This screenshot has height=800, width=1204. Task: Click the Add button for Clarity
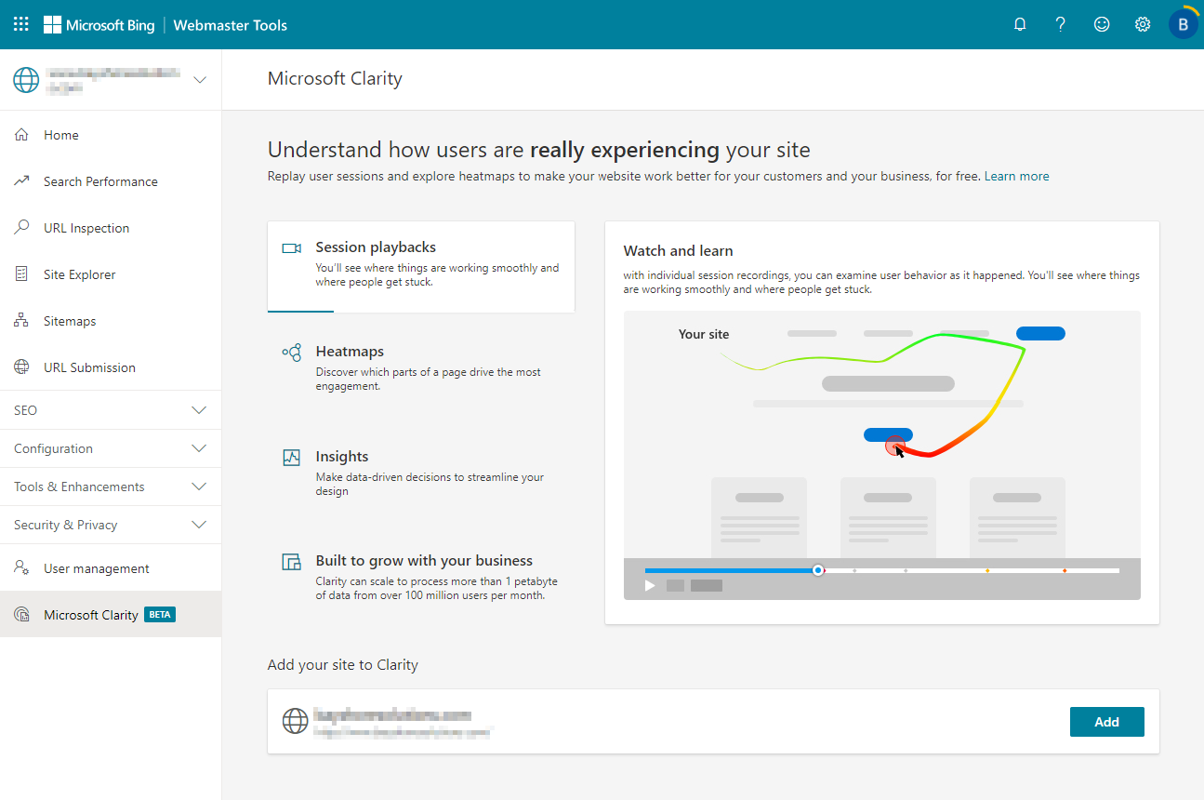pyautogui.click(x=1106, y=722)
